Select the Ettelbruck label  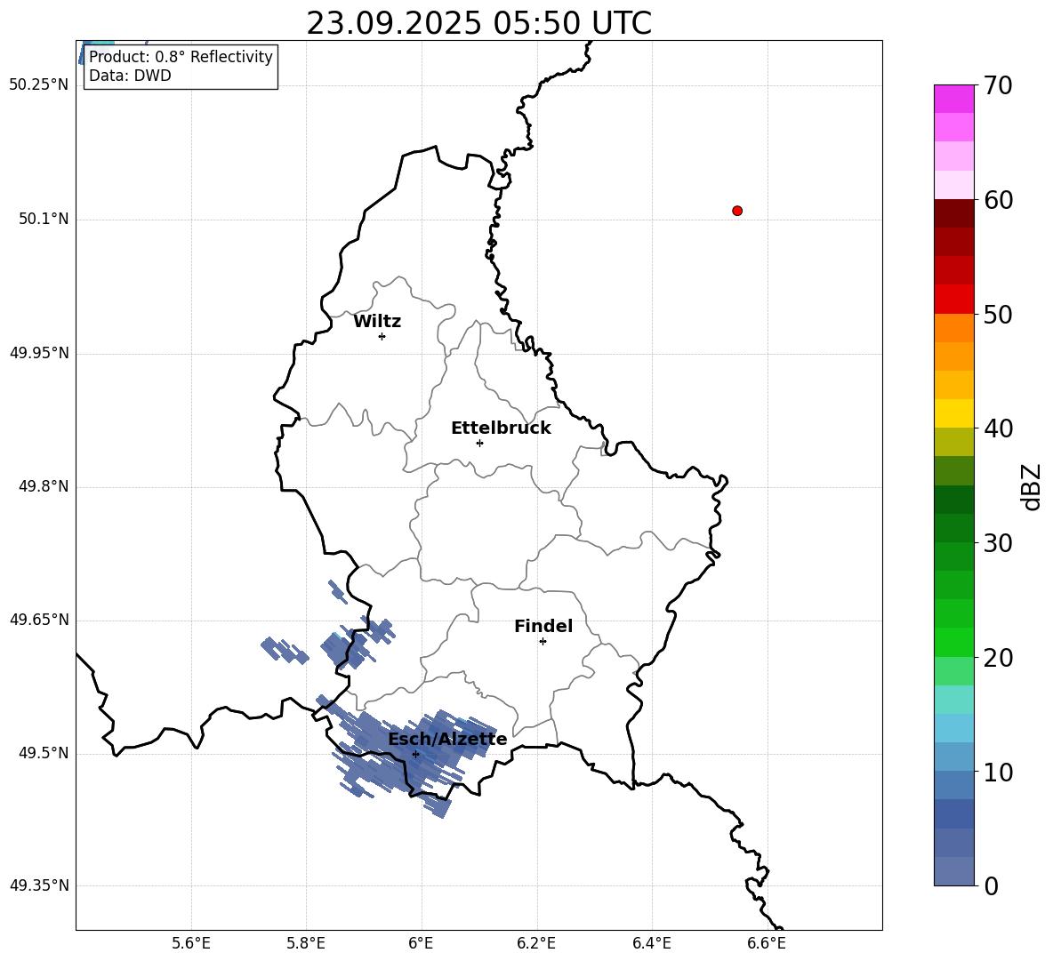pos(501,428)
